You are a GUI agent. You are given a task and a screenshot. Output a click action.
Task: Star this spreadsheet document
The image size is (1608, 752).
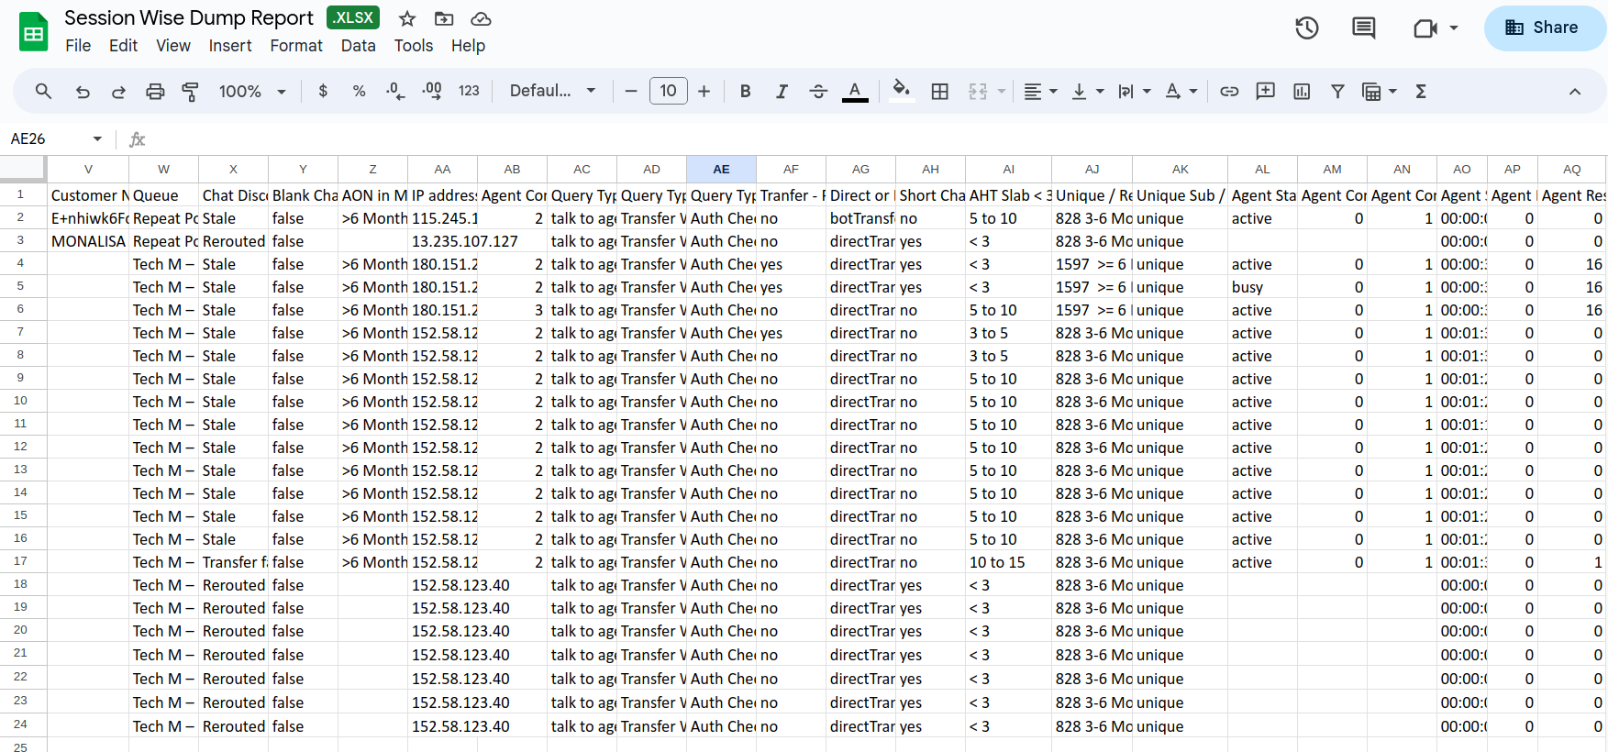point(407,18)
